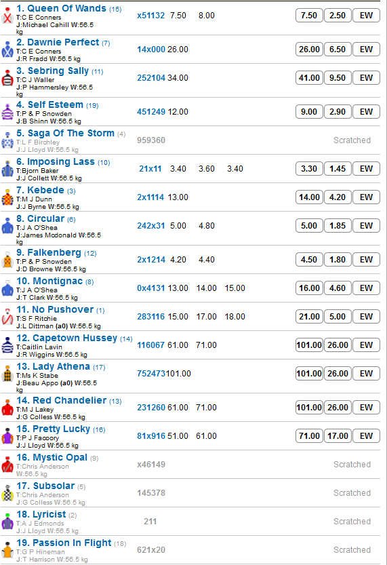Choose EW bet for Falkenberg

[366, 259]
